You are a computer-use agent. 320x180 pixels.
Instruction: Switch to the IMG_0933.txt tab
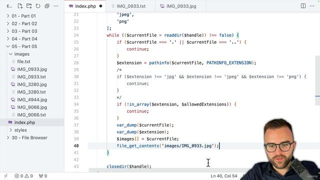pos(130,6)
